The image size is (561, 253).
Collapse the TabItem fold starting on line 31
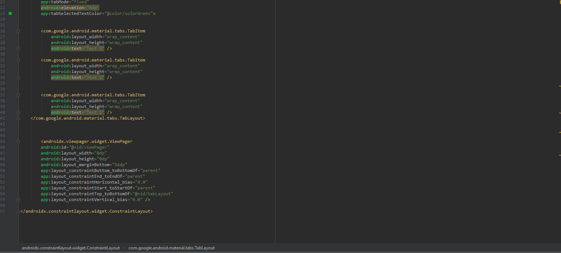[18, 60]
